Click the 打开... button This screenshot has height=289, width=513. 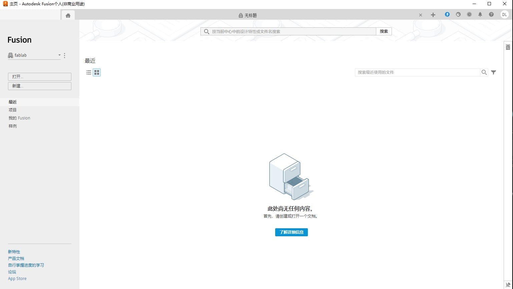(x=40, y=77)
